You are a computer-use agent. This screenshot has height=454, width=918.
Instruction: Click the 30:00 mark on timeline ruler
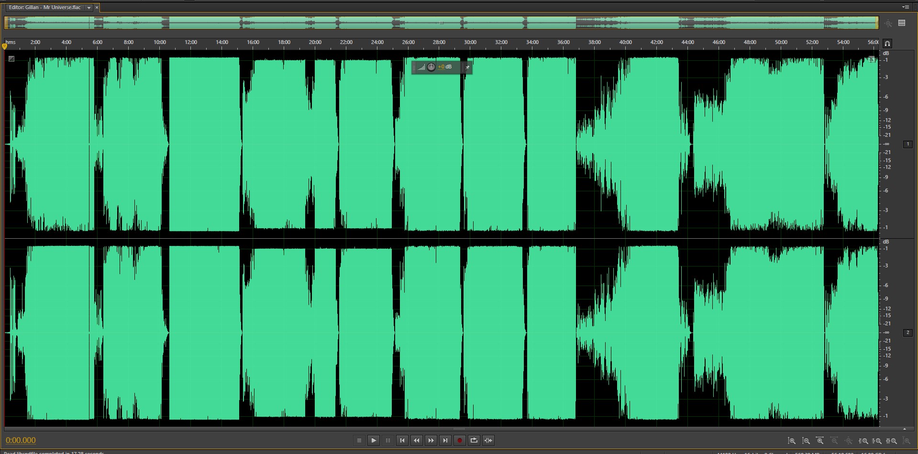[470, 43]
